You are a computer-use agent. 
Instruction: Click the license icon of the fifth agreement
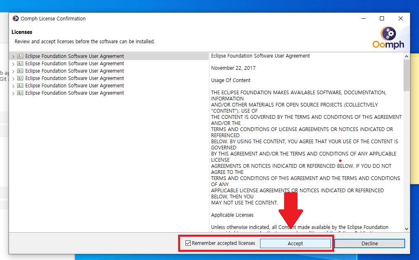20,86
